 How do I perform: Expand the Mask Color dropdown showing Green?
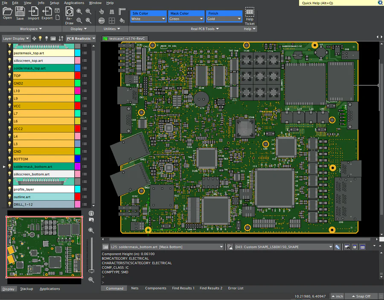coord(186,19)
